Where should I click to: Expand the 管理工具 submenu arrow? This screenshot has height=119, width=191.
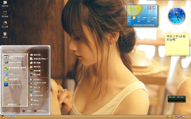(x=47, y=88)
